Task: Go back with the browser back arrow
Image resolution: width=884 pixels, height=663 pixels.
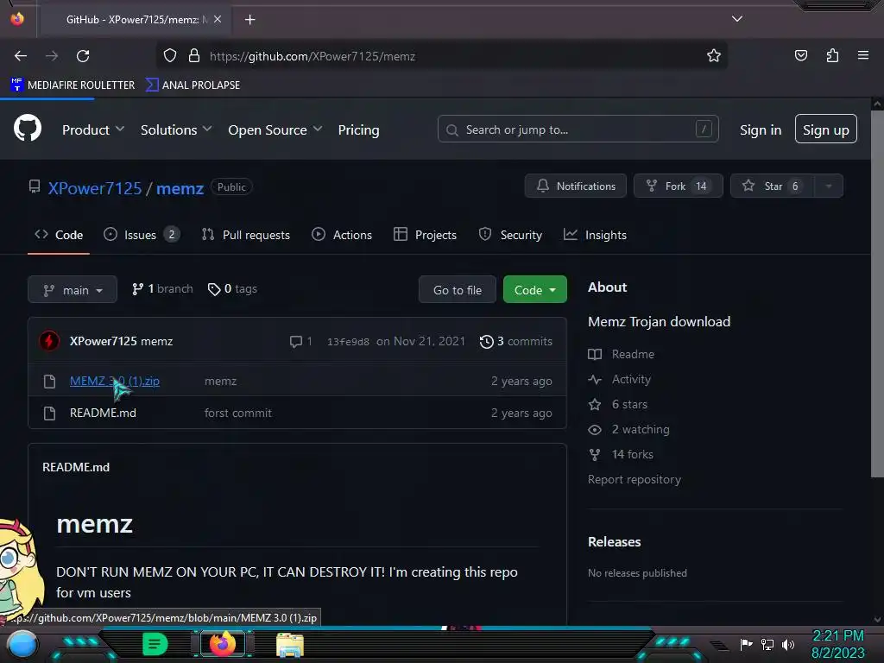Action: (21, 56)
